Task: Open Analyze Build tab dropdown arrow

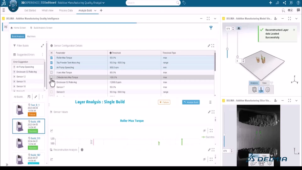Action: [95, 10]
